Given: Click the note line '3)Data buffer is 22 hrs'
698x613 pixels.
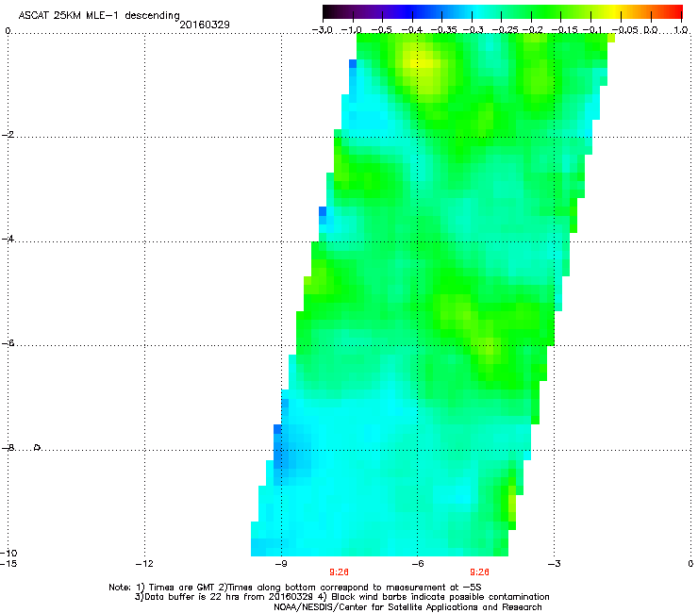Looking at the screenshot, I should pos(341,597).
